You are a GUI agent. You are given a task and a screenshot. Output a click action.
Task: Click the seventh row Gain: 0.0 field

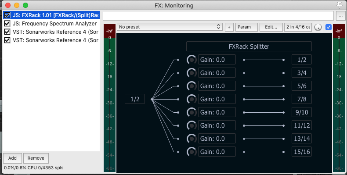pyautogui.click(x=217, y=139)
